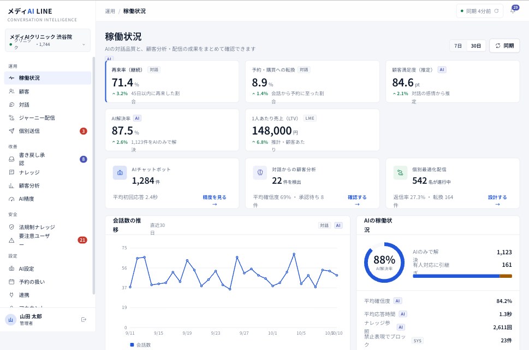Open 連携 in the sidebar
The height and width of the screenshot is (350, 529).
(x=47, y=295)
